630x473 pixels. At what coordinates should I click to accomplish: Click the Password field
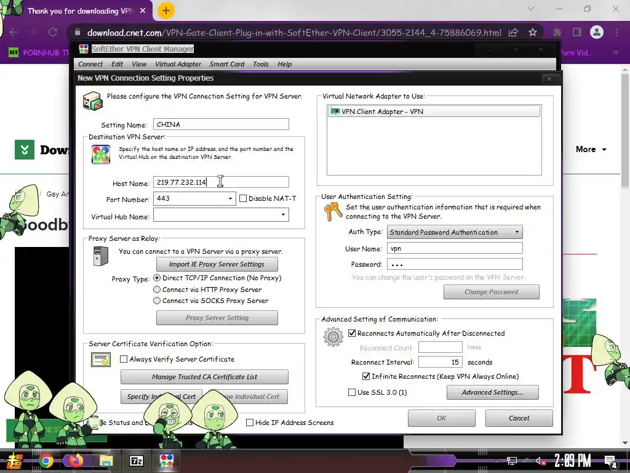(455, 264)
